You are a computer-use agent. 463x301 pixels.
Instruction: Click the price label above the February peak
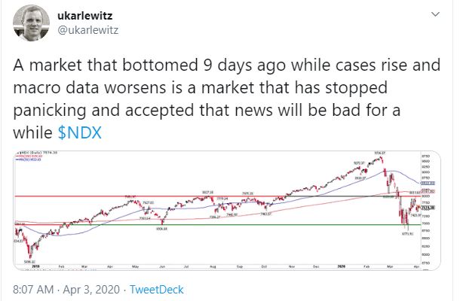click(x=380, y=153)
